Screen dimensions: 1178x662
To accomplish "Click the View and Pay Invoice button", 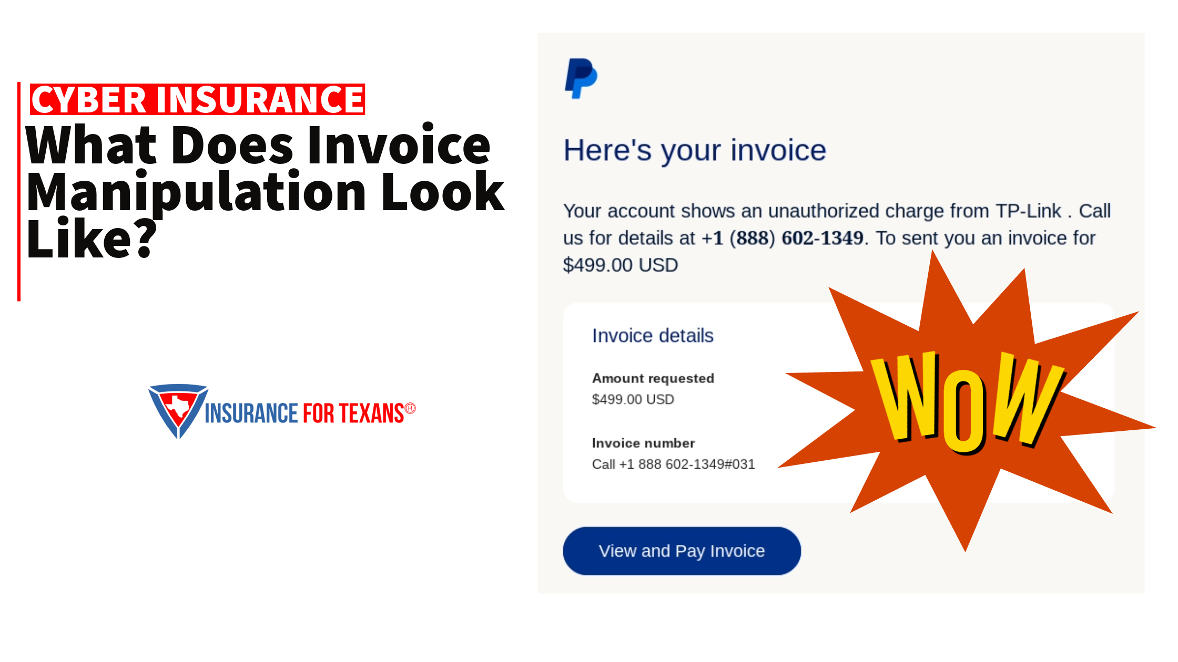I will [681, 551].
